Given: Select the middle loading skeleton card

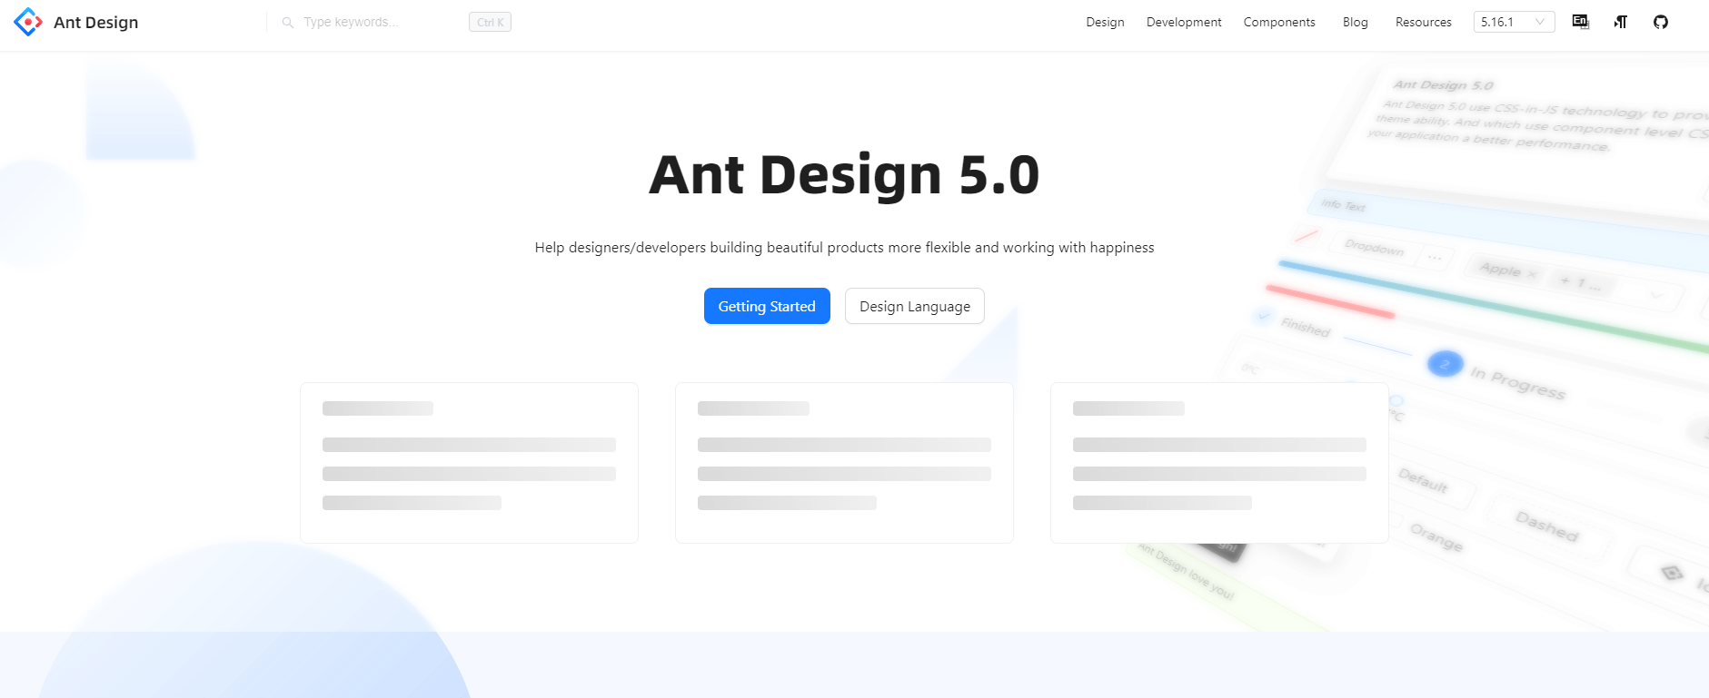Looking at the screenshot, I should [x=844, y=463].
